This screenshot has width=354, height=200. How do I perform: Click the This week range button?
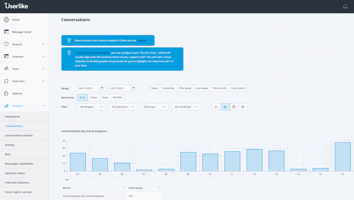tap(185, 88)
